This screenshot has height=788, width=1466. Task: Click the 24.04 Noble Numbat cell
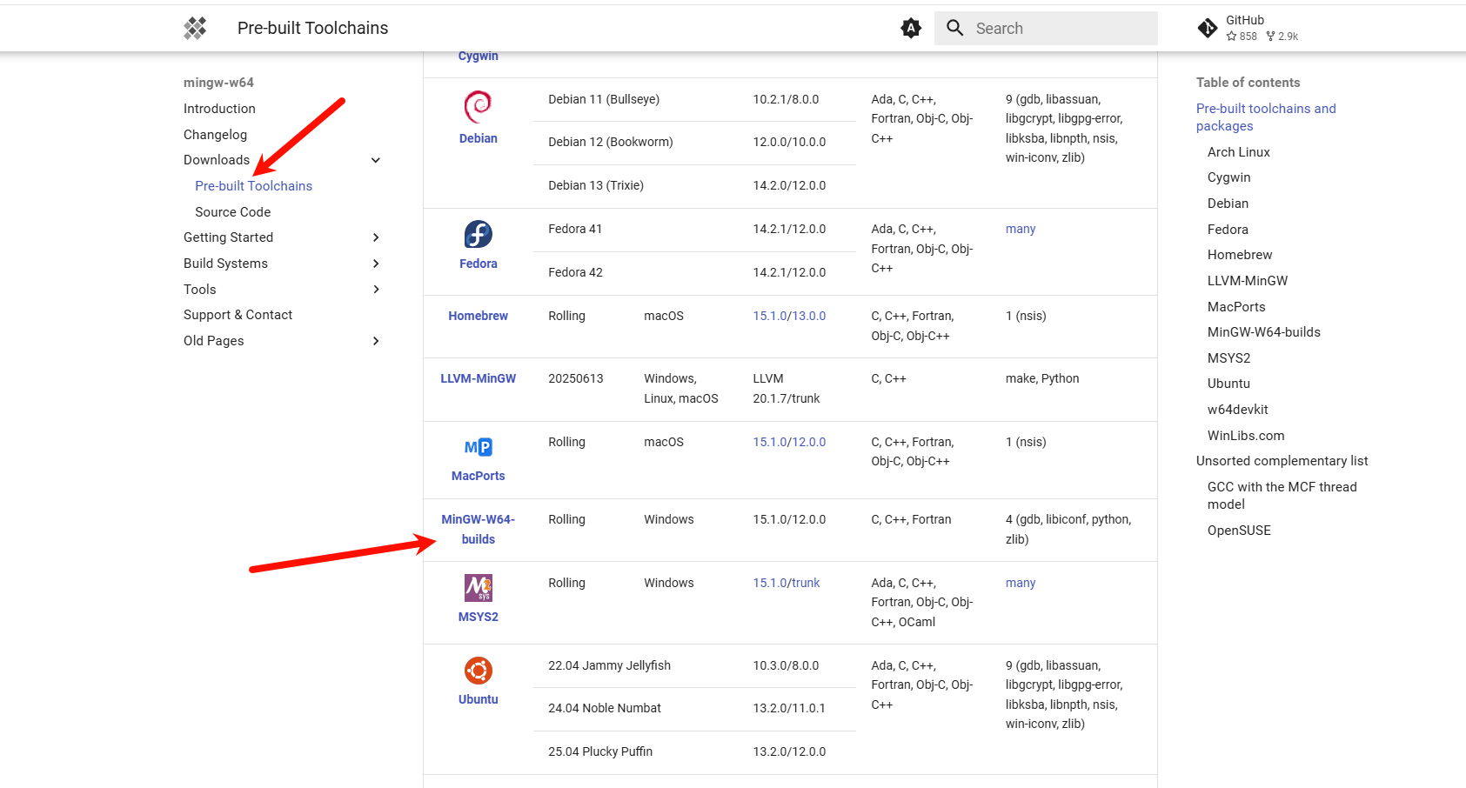pyautogui.click(x=605, y=708)
